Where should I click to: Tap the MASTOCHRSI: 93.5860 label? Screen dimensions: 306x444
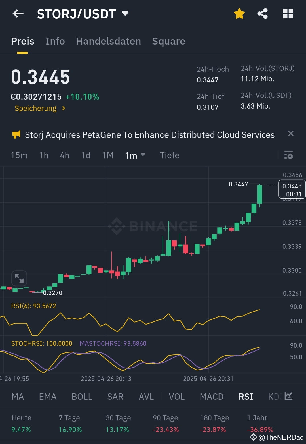coord(113,343)
